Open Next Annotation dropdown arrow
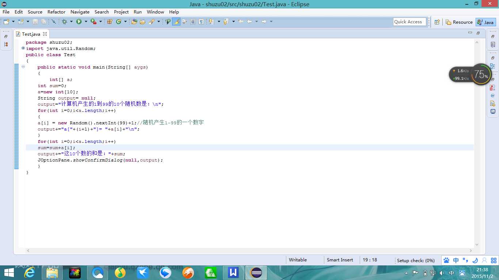Screen dimensions: 499x280 click(218, 22)
